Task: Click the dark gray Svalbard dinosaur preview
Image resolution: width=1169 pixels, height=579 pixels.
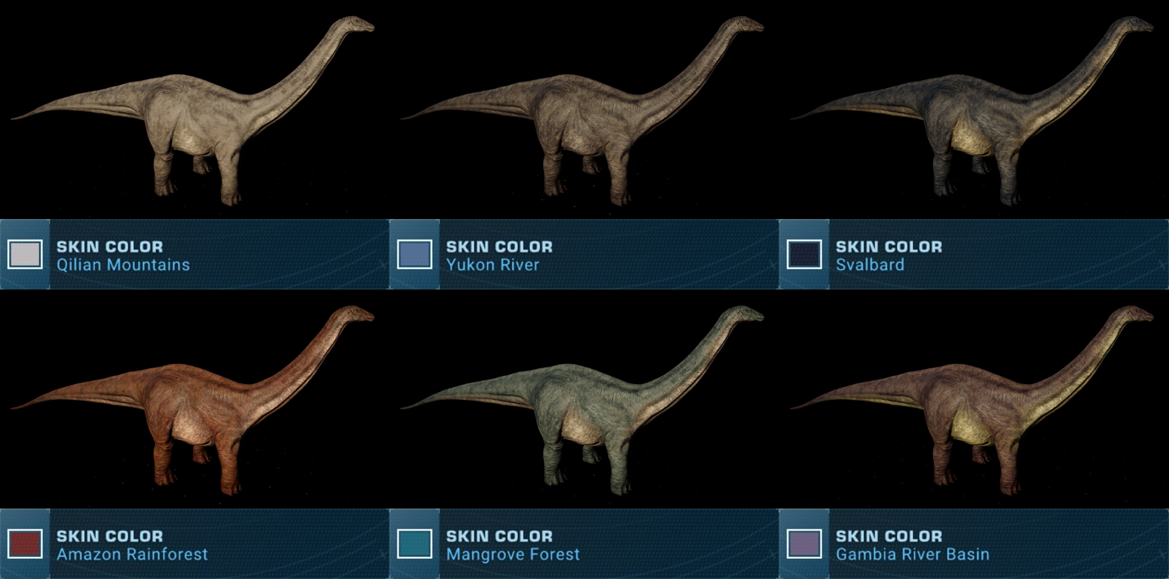Action: (x=972, y=111)
